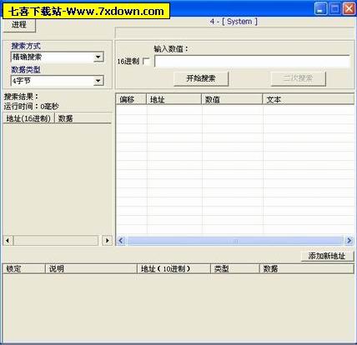357x345 pixels.
Task: Click right arrow of memory table scrollbar
Action: tap(349, 241)
